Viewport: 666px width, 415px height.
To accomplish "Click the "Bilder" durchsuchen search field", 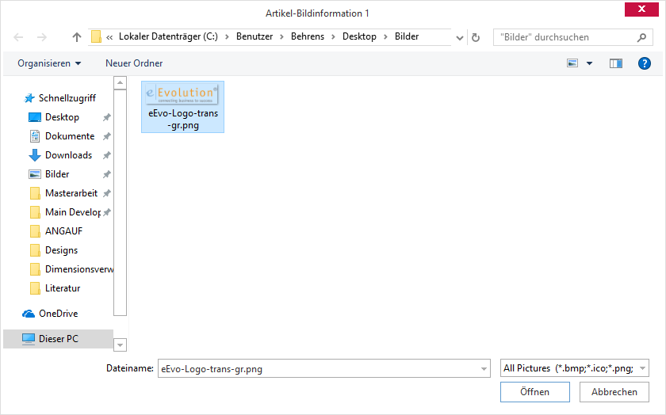I will tap(565, 37).
